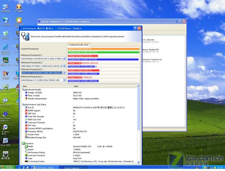Select the Processor Affinity row
Screen dimensions: 225x171
[x=79, y=132]
